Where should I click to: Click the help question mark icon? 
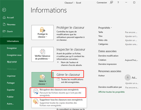click(118, 3)
